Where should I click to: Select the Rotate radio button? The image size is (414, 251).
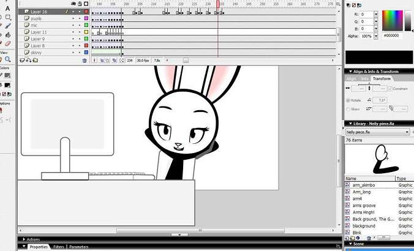(x=348, y=100)
